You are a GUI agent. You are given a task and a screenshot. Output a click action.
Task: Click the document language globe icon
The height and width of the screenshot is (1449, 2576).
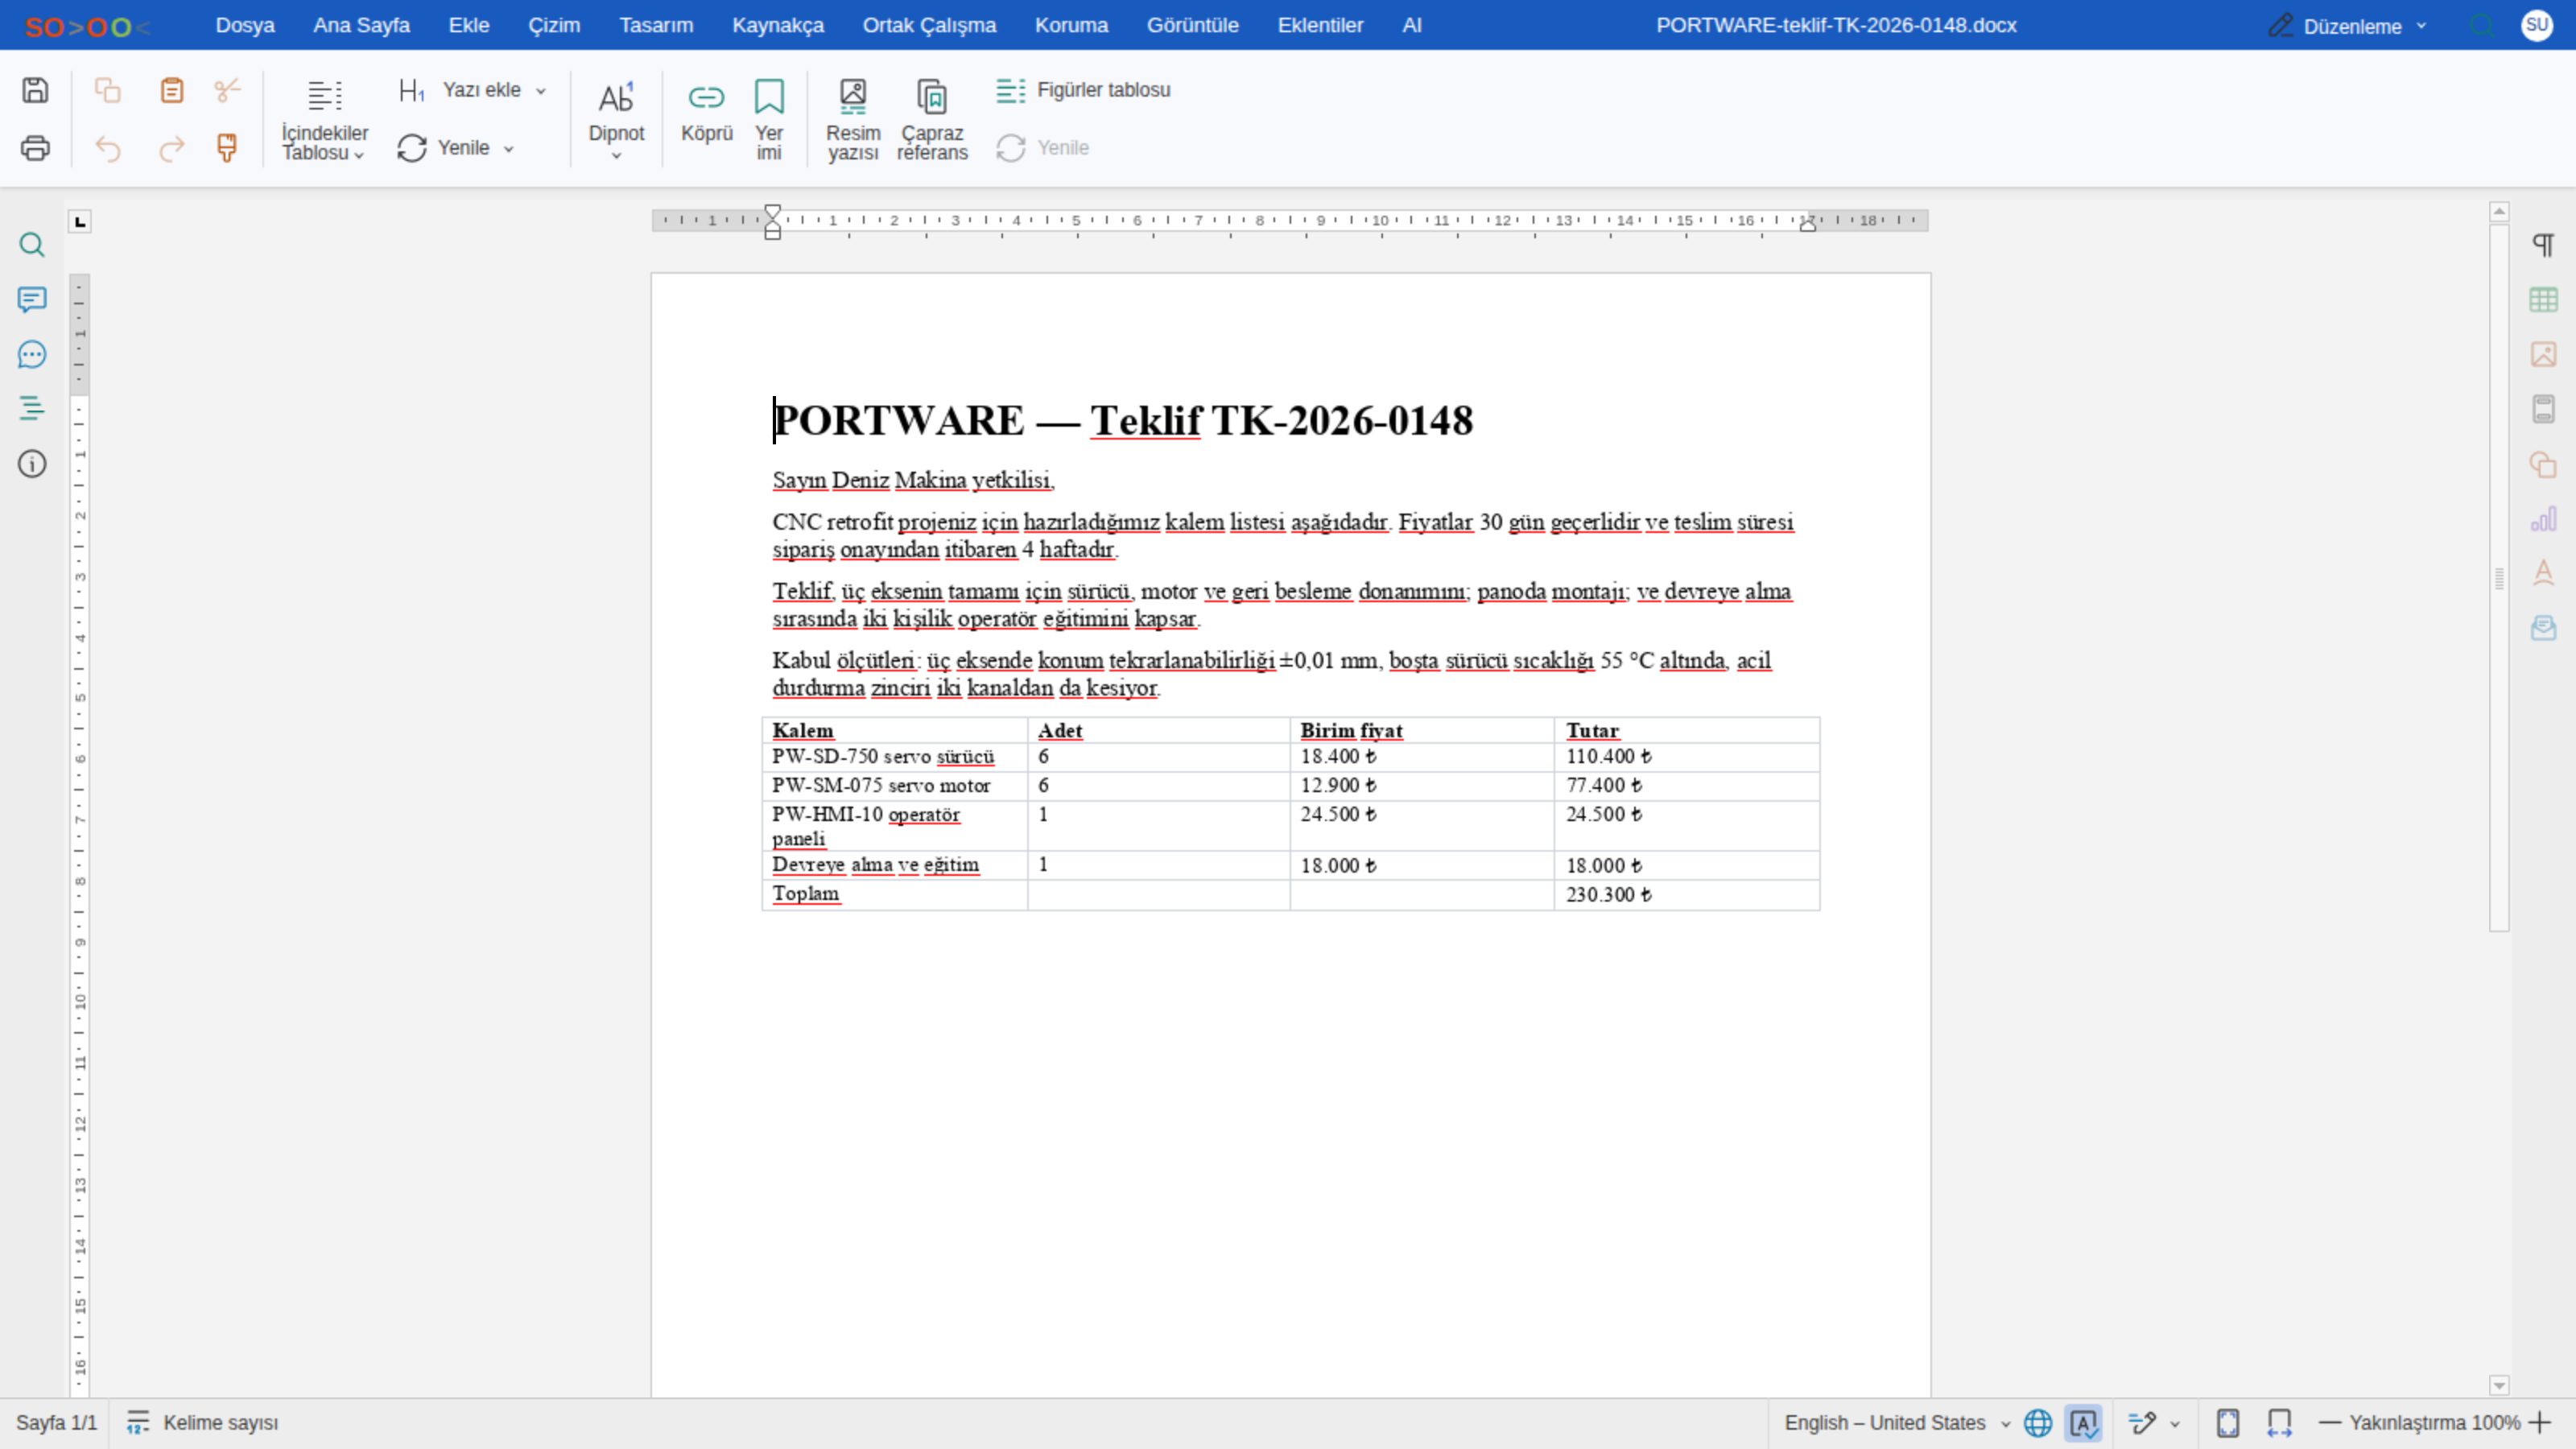click(2037, 1422)
